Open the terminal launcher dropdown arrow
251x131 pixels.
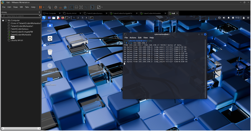[69, 18]
